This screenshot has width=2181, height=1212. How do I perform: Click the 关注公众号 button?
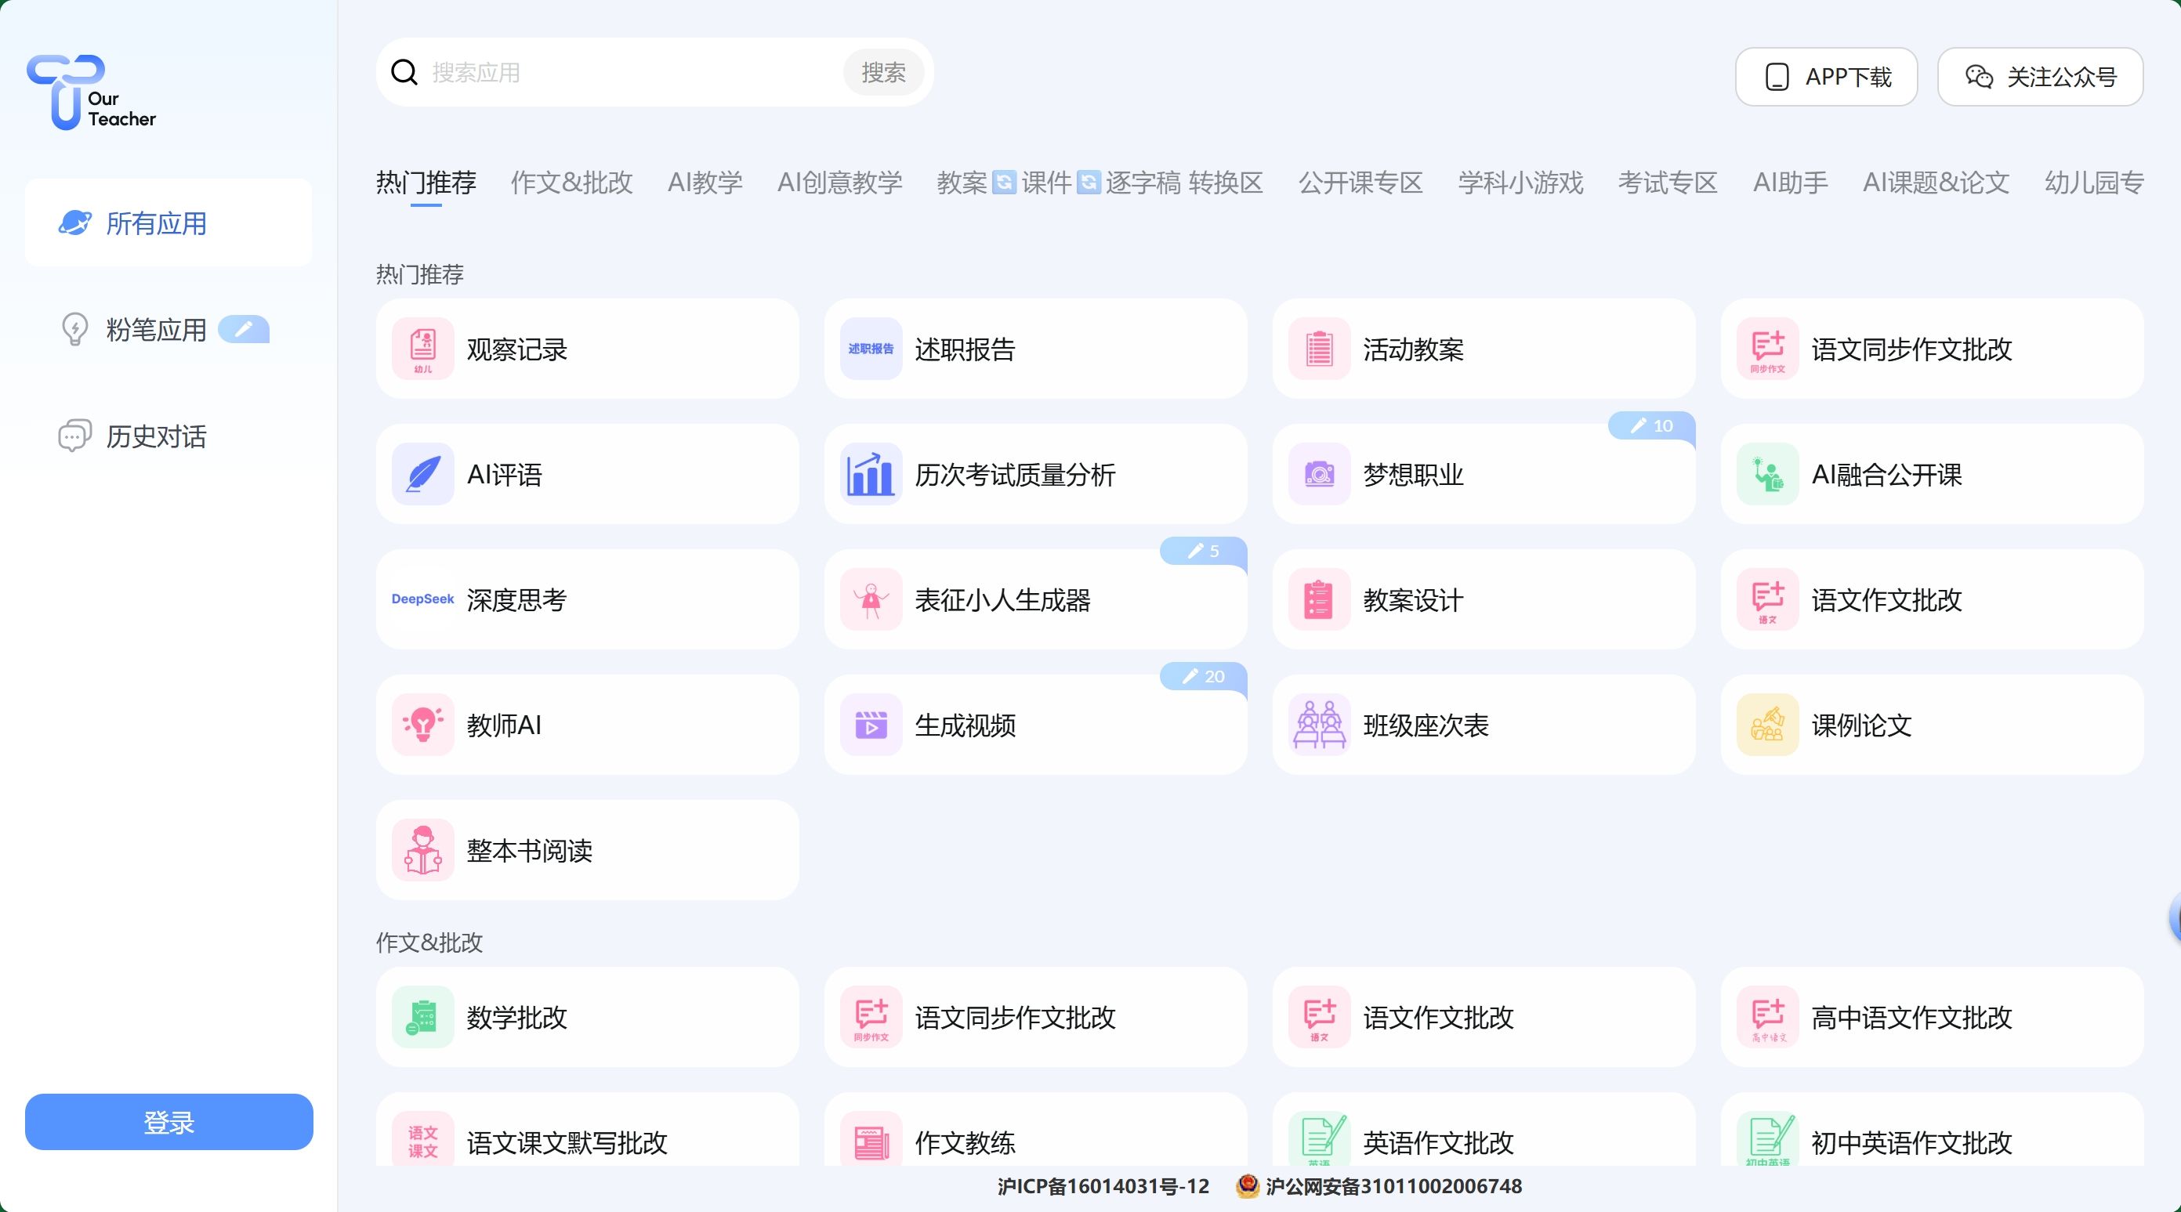2040,77
